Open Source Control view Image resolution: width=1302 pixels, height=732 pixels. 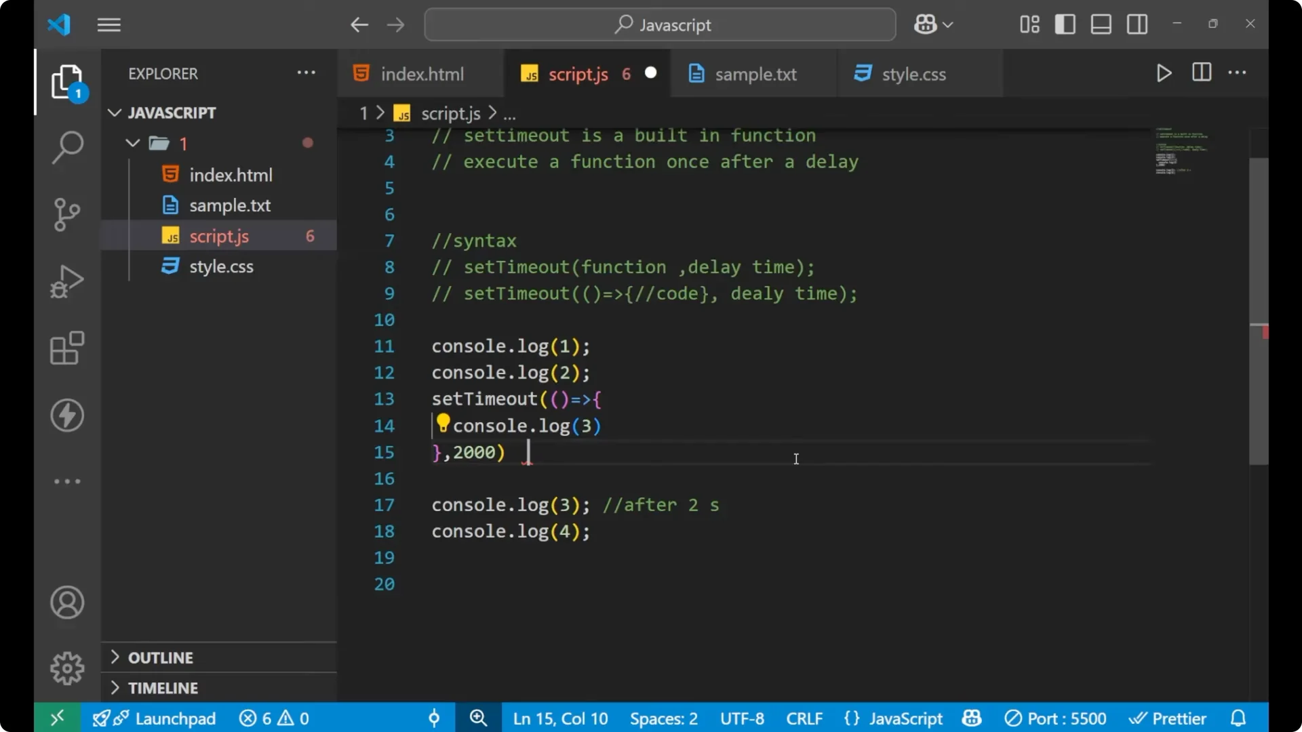(x=66, y=214)
